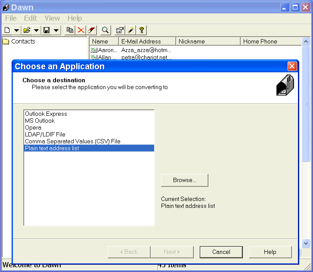Minimize the Dawn window
The height and width of the screenshot is (272, 313).
click(285, 7)
